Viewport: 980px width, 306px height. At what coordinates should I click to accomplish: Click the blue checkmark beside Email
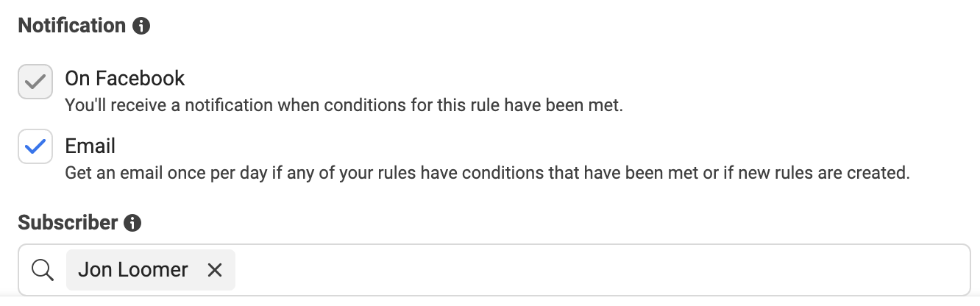tap(35, 146)
